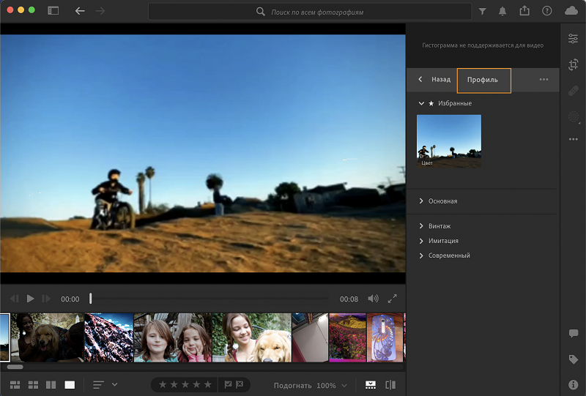Open the filter funnel icon
Viewport: 586px width, 396px height.
(x=483, y=11)
